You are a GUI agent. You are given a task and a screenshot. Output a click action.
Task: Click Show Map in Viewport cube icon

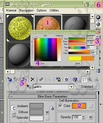click(x=75, y=80)
